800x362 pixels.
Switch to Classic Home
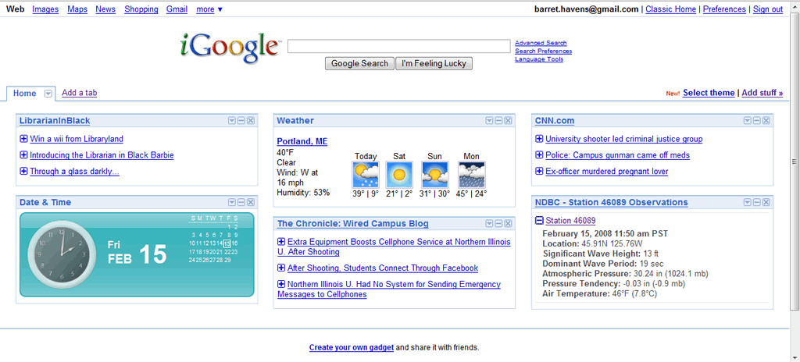670,9
